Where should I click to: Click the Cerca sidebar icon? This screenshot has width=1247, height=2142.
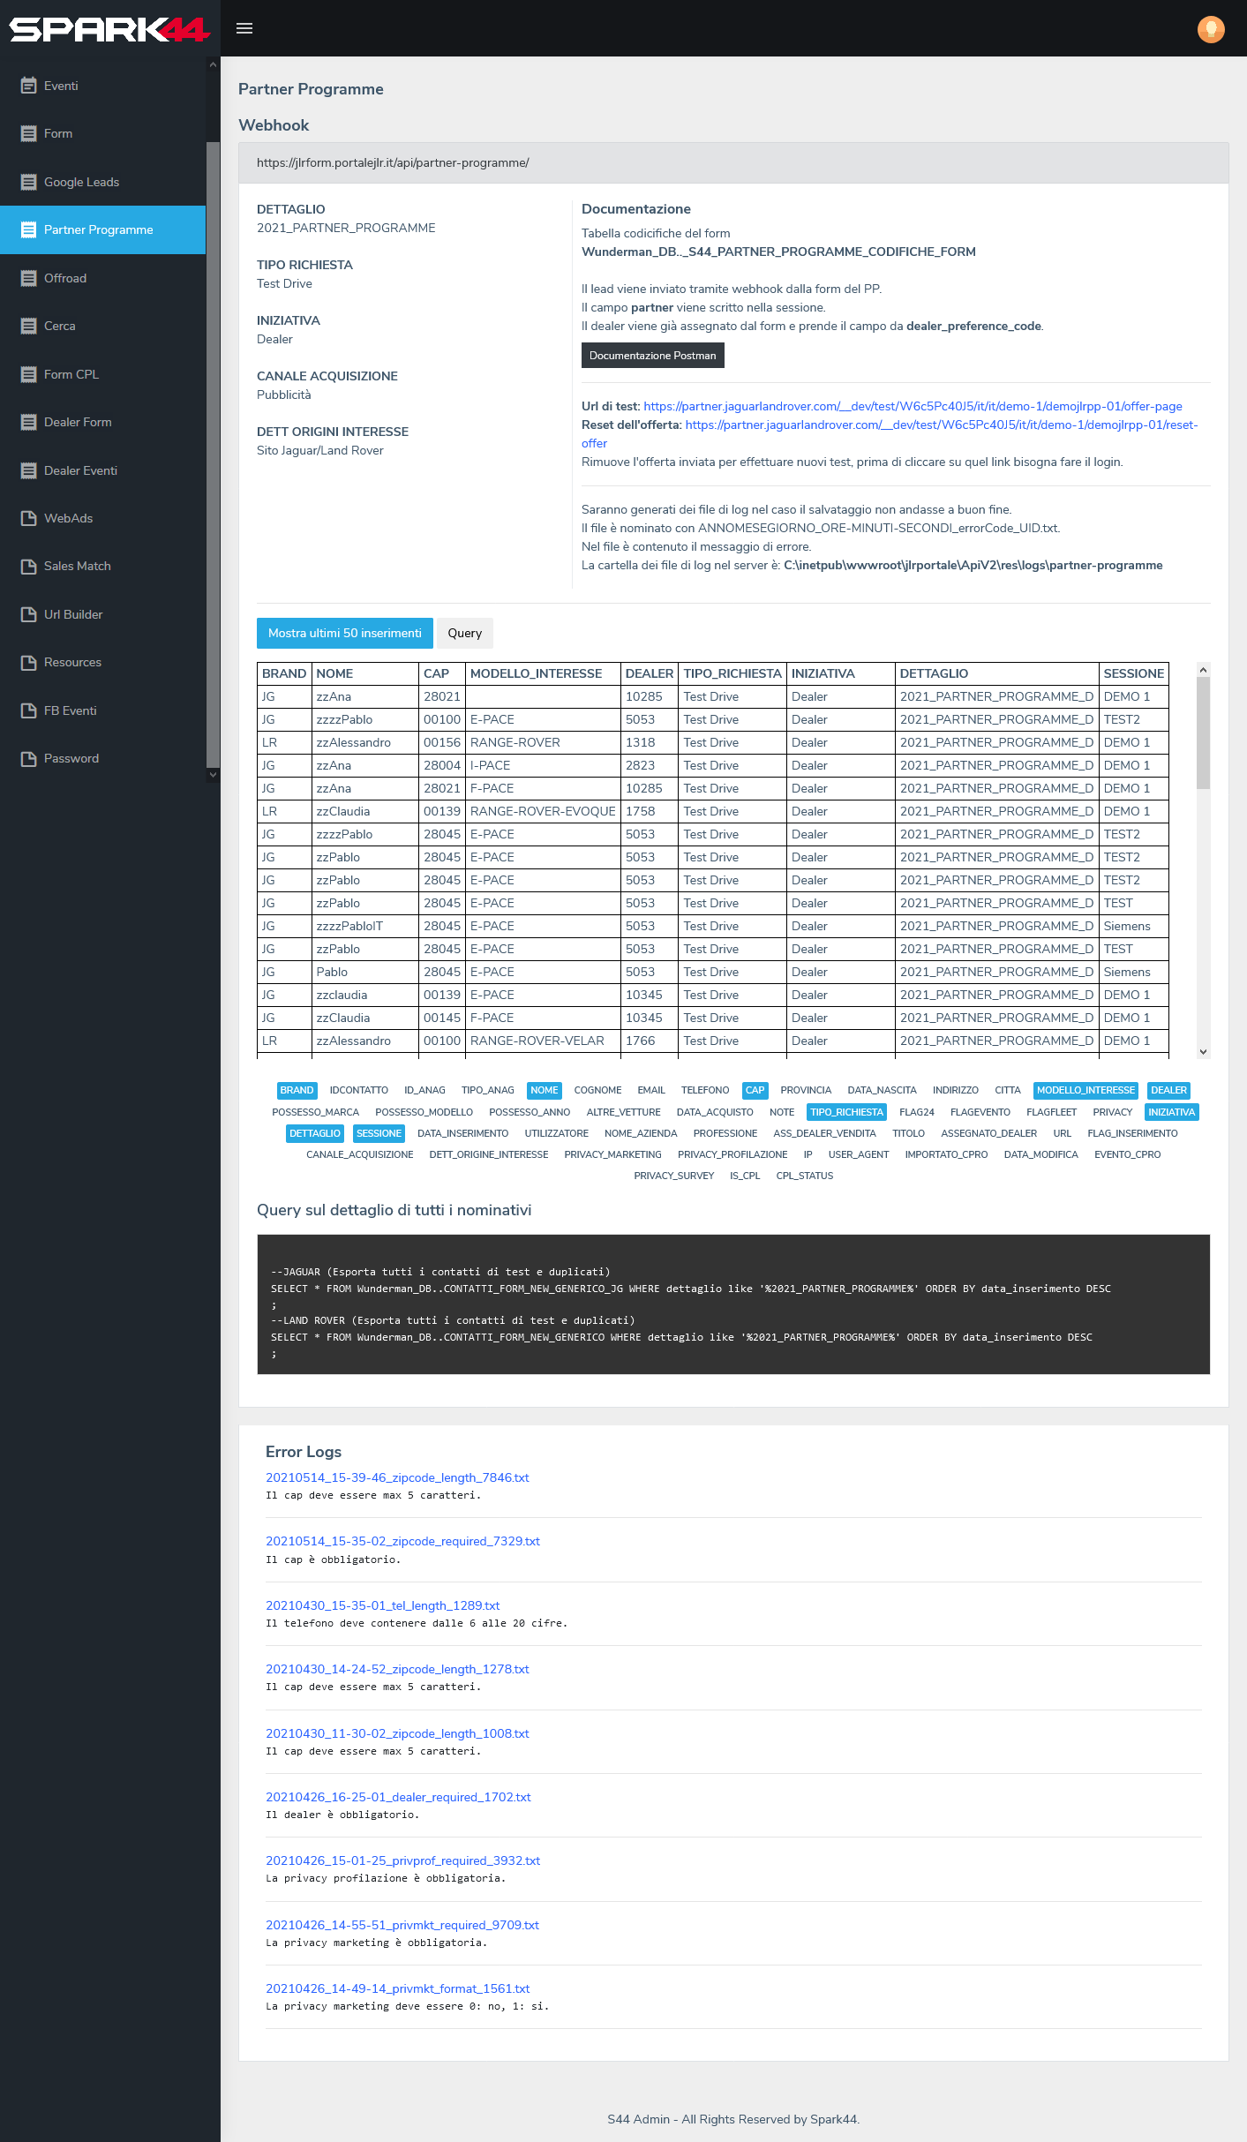28,326
